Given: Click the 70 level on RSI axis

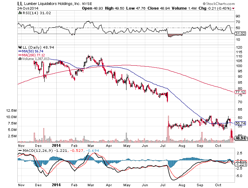Looking at the screenshot, I should (238, 22).
